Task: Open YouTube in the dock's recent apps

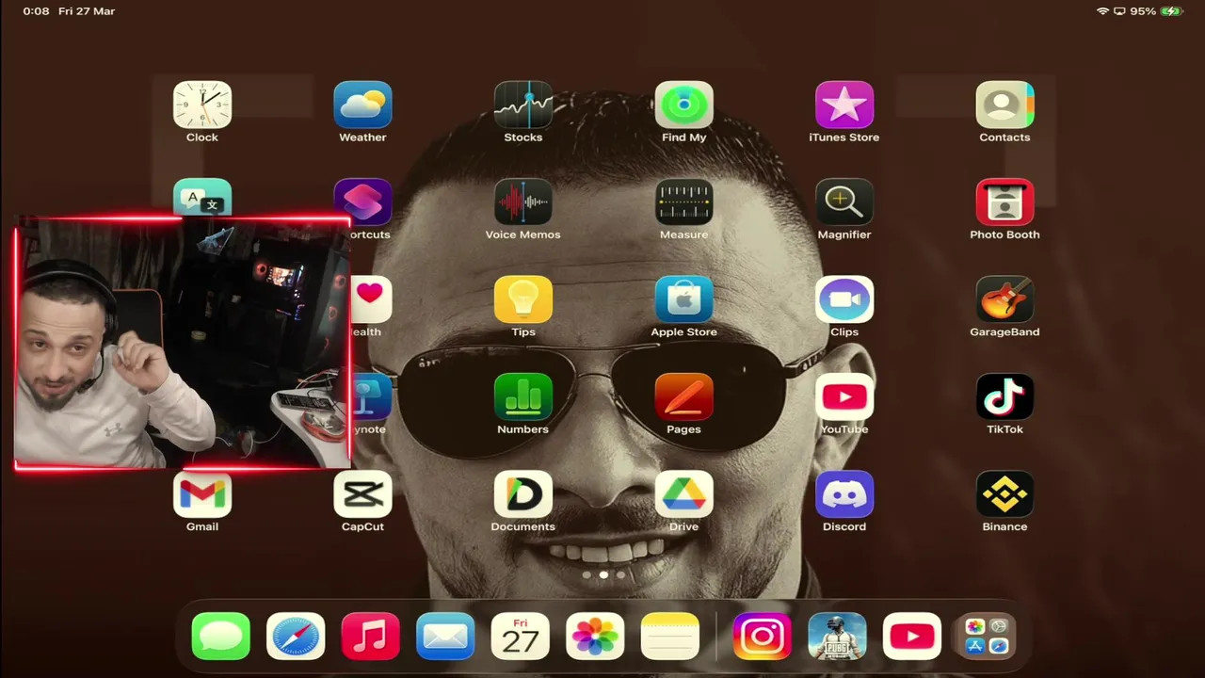Action: [911, 637]
